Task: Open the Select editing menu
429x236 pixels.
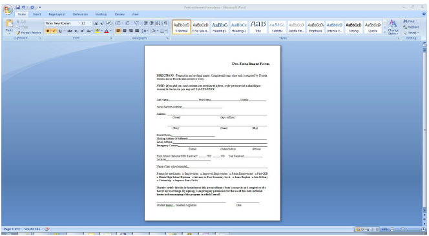Action: [410, 33]
